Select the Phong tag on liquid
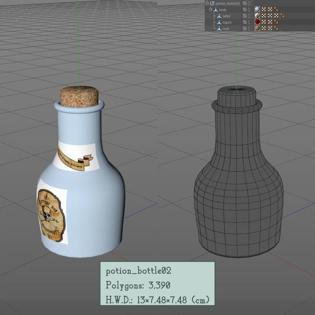Image resolution: width=315 pixels, height=315 pixels. click(277, 22)
